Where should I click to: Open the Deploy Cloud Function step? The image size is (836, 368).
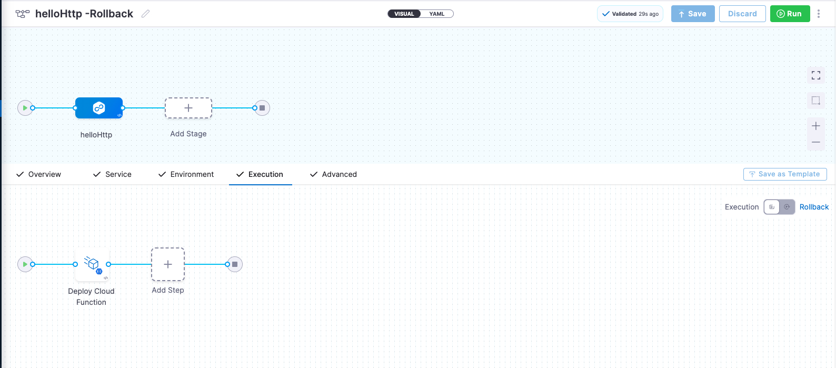coord(92,264)
